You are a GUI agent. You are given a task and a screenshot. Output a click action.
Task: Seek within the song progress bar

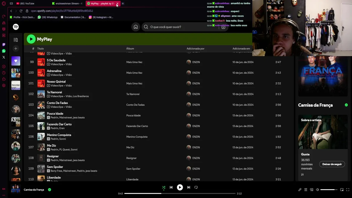click(180, 194)
